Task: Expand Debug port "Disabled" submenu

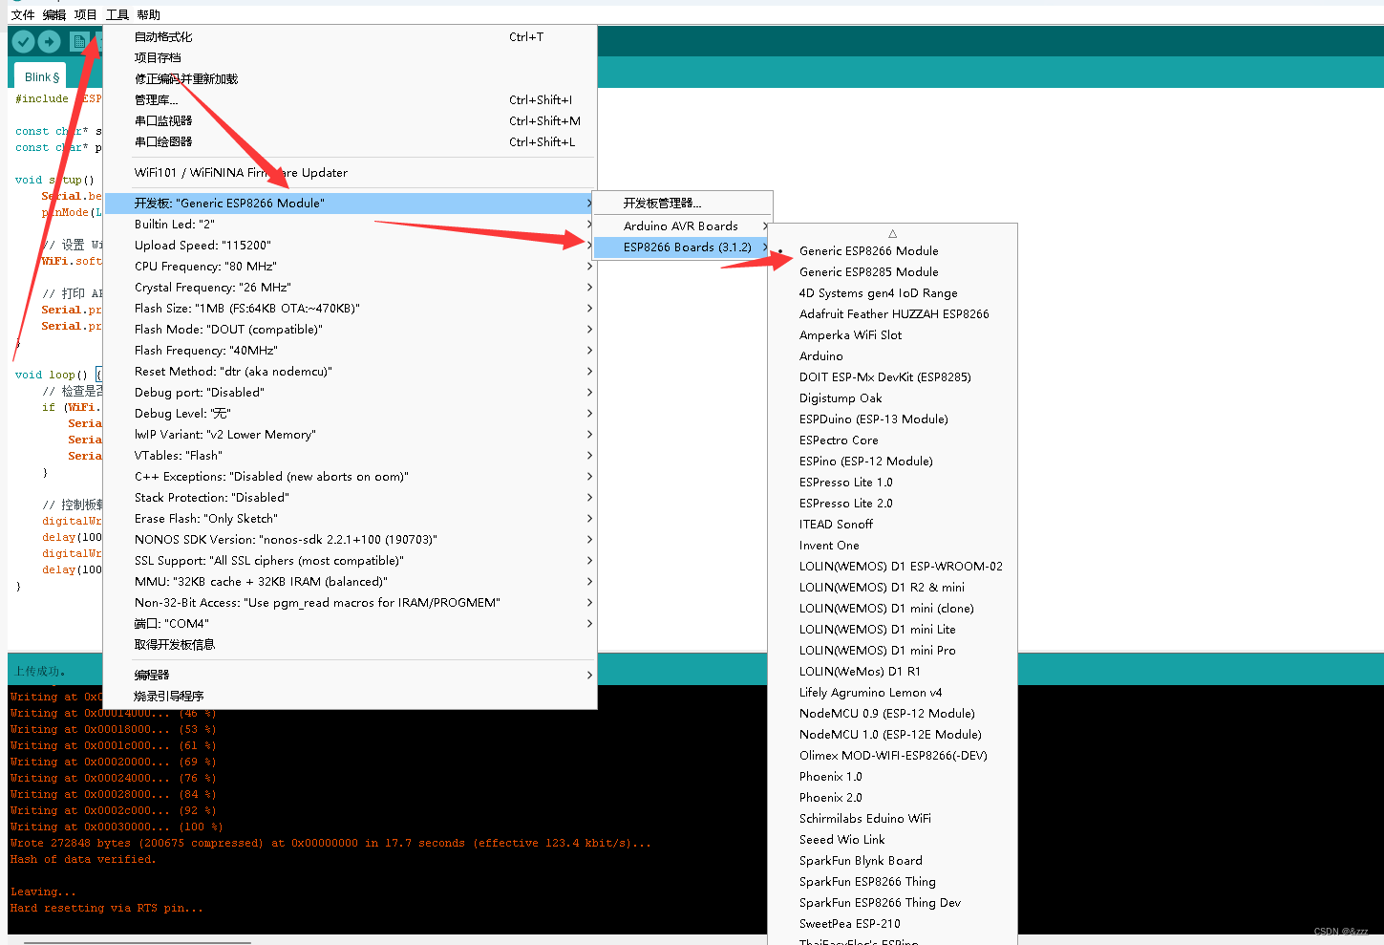Action: click(350, 392)
